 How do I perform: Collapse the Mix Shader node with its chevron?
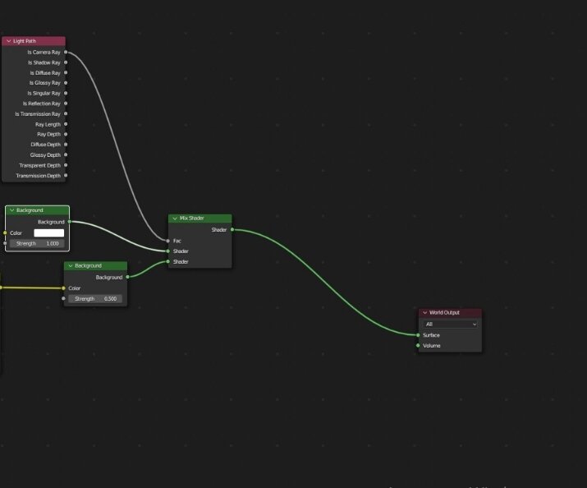pos(175,218)
